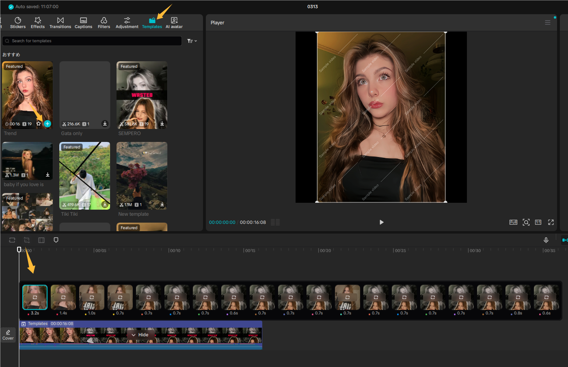Toggle the grid view beside the timecode
The height and width of the screenshot is (367, 568).
tap(275, 222)
